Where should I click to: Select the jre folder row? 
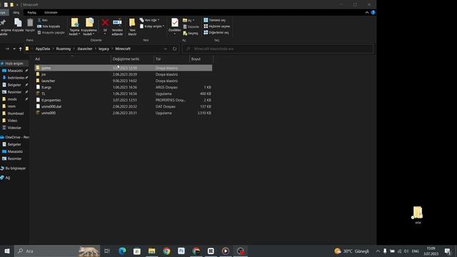124,74
